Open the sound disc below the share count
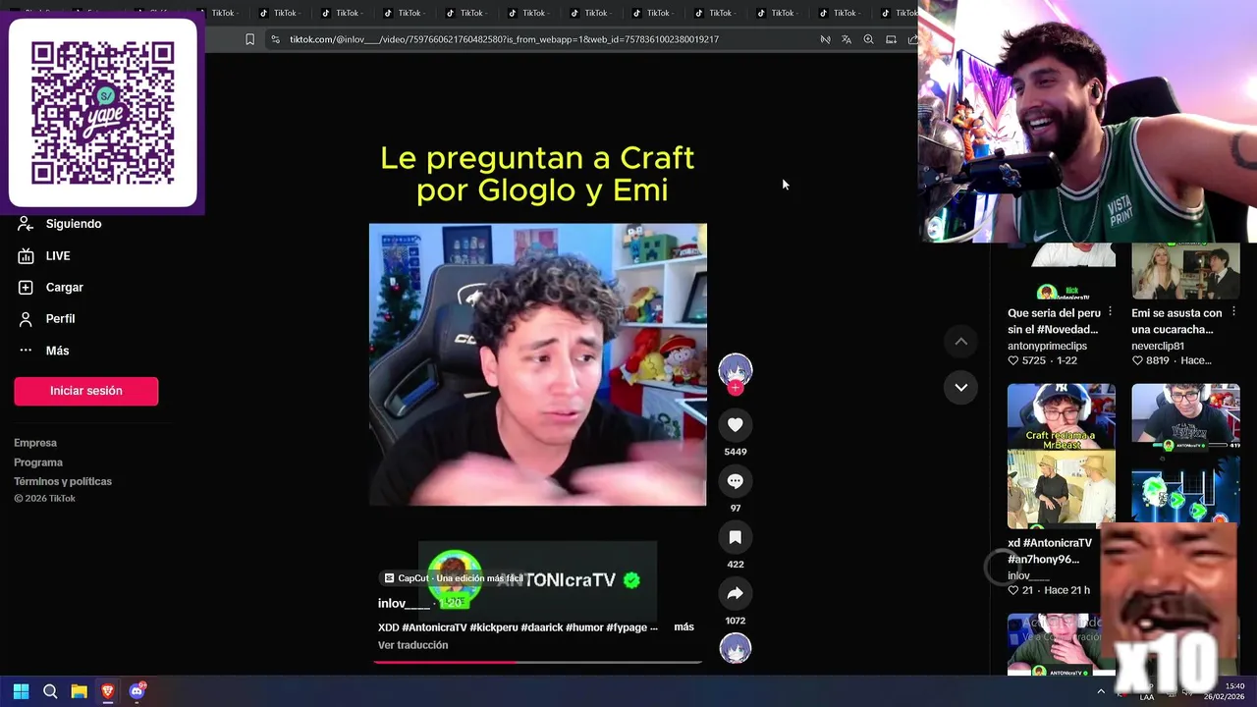Image resolution: width=1257 pixels, height=707 pixels. [x=735, y=649]
